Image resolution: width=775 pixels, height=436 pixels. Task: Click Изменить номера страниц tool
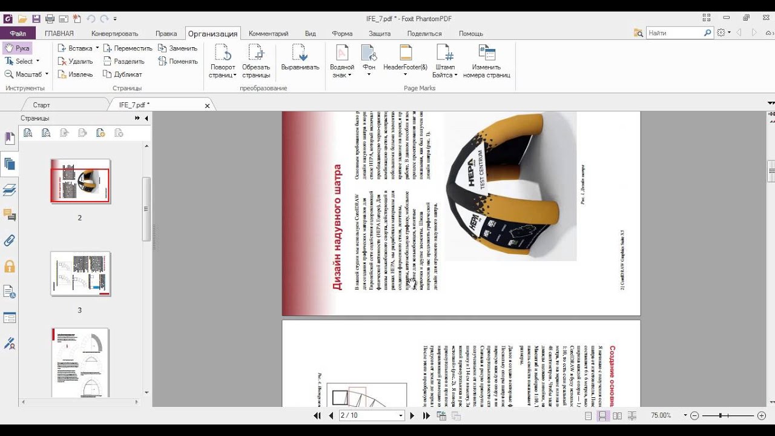click(486, 62)
